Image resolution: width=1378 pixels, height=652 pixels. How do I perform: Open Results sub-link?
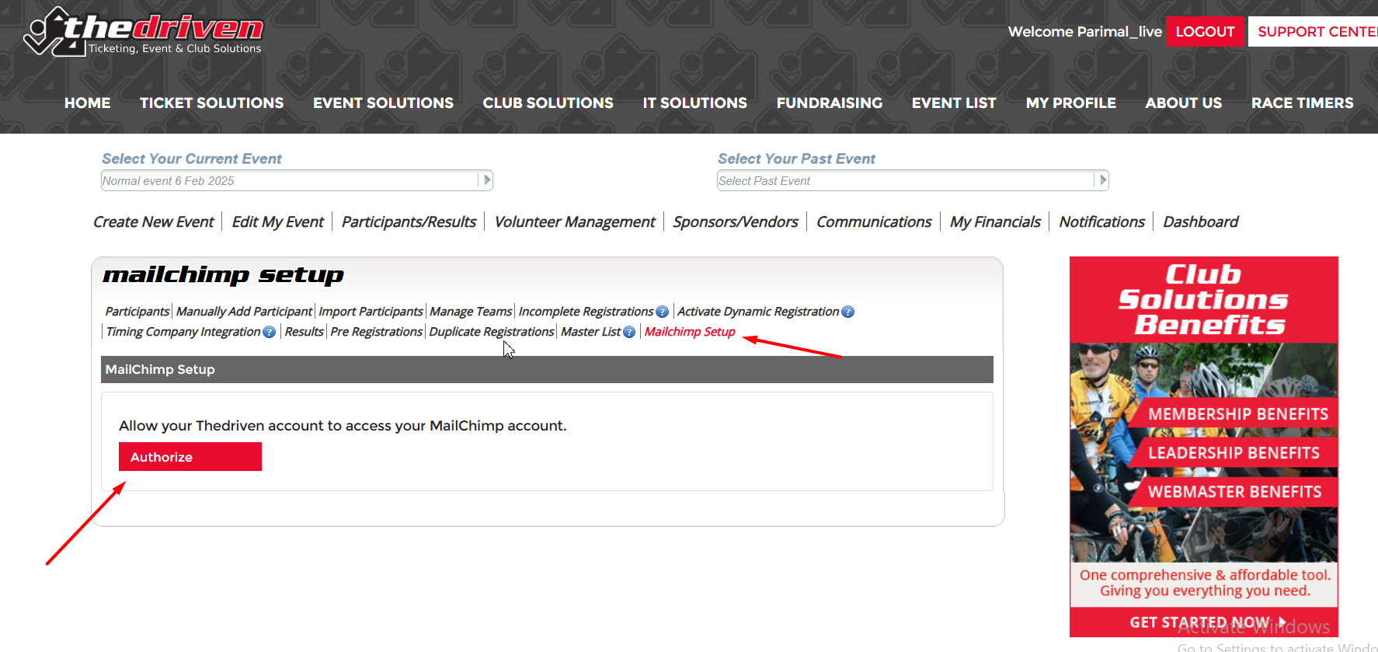click(x=304, y=332)
